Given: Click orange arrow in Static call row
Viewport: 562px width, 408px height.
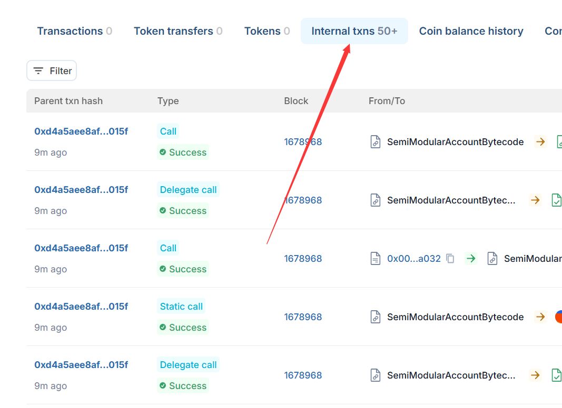Looking at the screenshot, I should tap(540, 317).
